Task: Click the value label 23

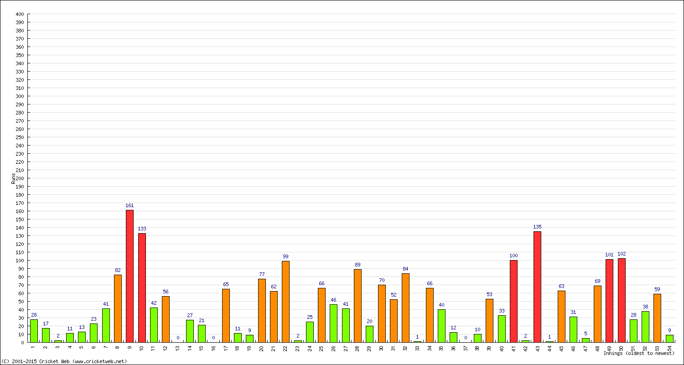Action: 93,319
